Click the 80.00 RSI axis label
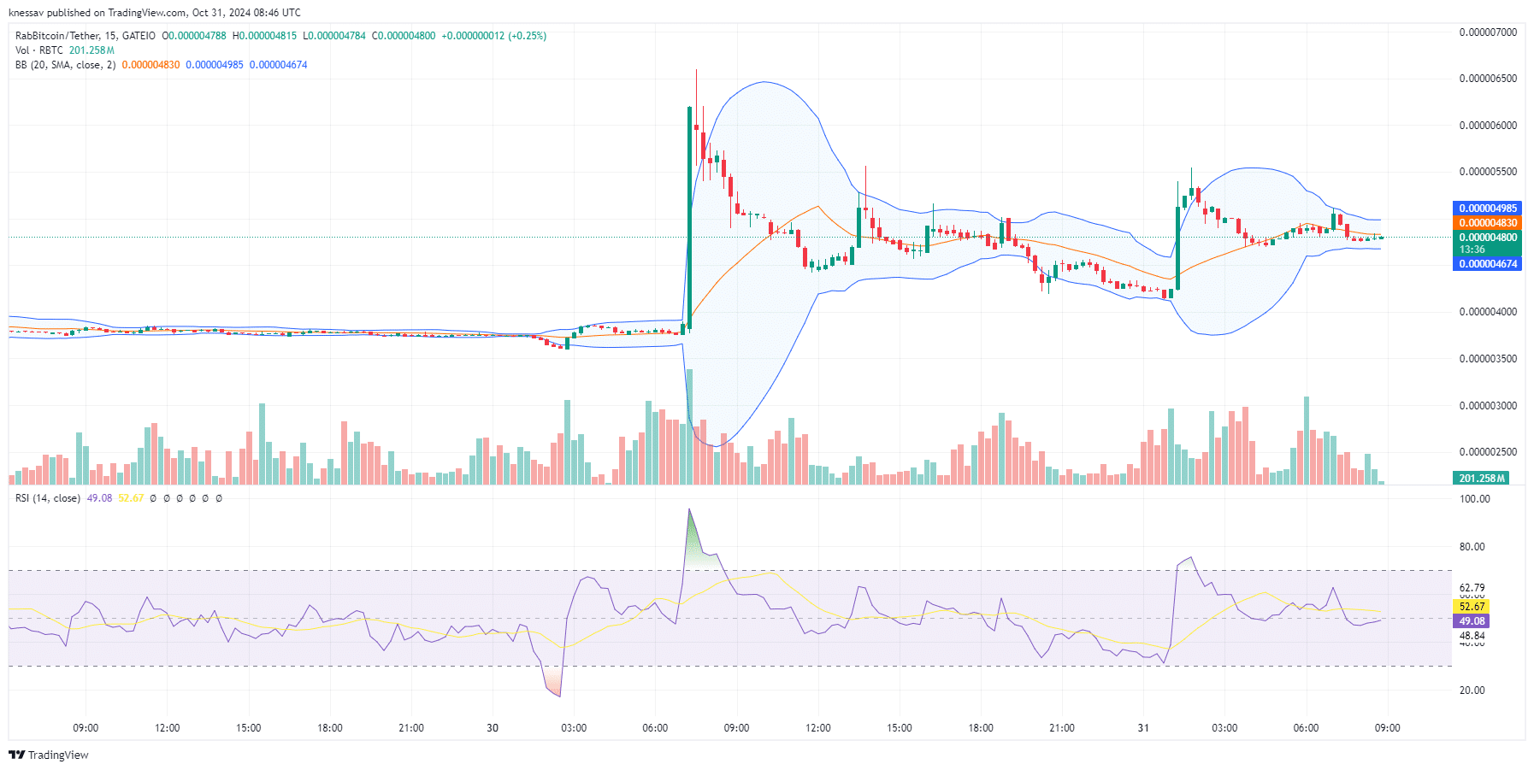The image size is (1534, 770). (x=1472, y=547)
